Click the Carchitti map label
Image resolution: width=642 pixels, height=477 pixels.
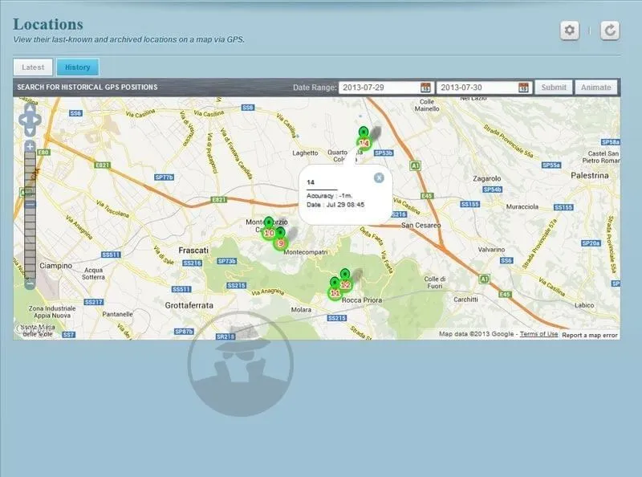465,300
